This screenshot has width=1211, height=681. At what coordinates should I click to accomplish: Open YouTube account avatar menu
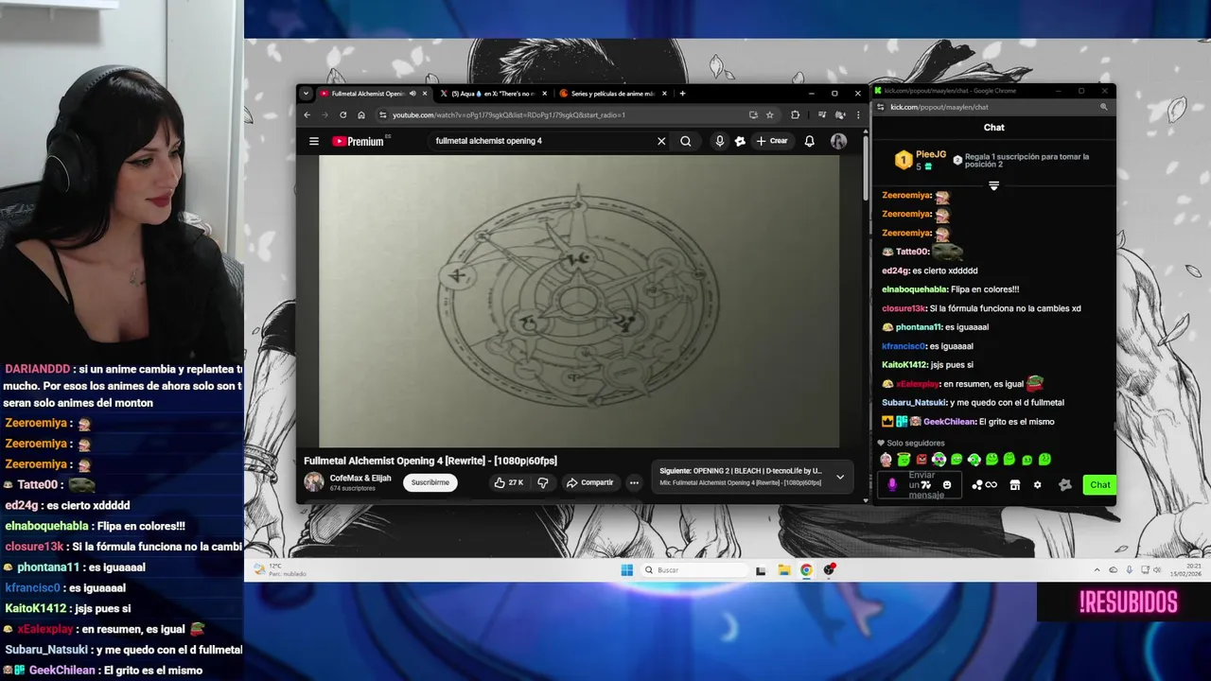point(838,141)
